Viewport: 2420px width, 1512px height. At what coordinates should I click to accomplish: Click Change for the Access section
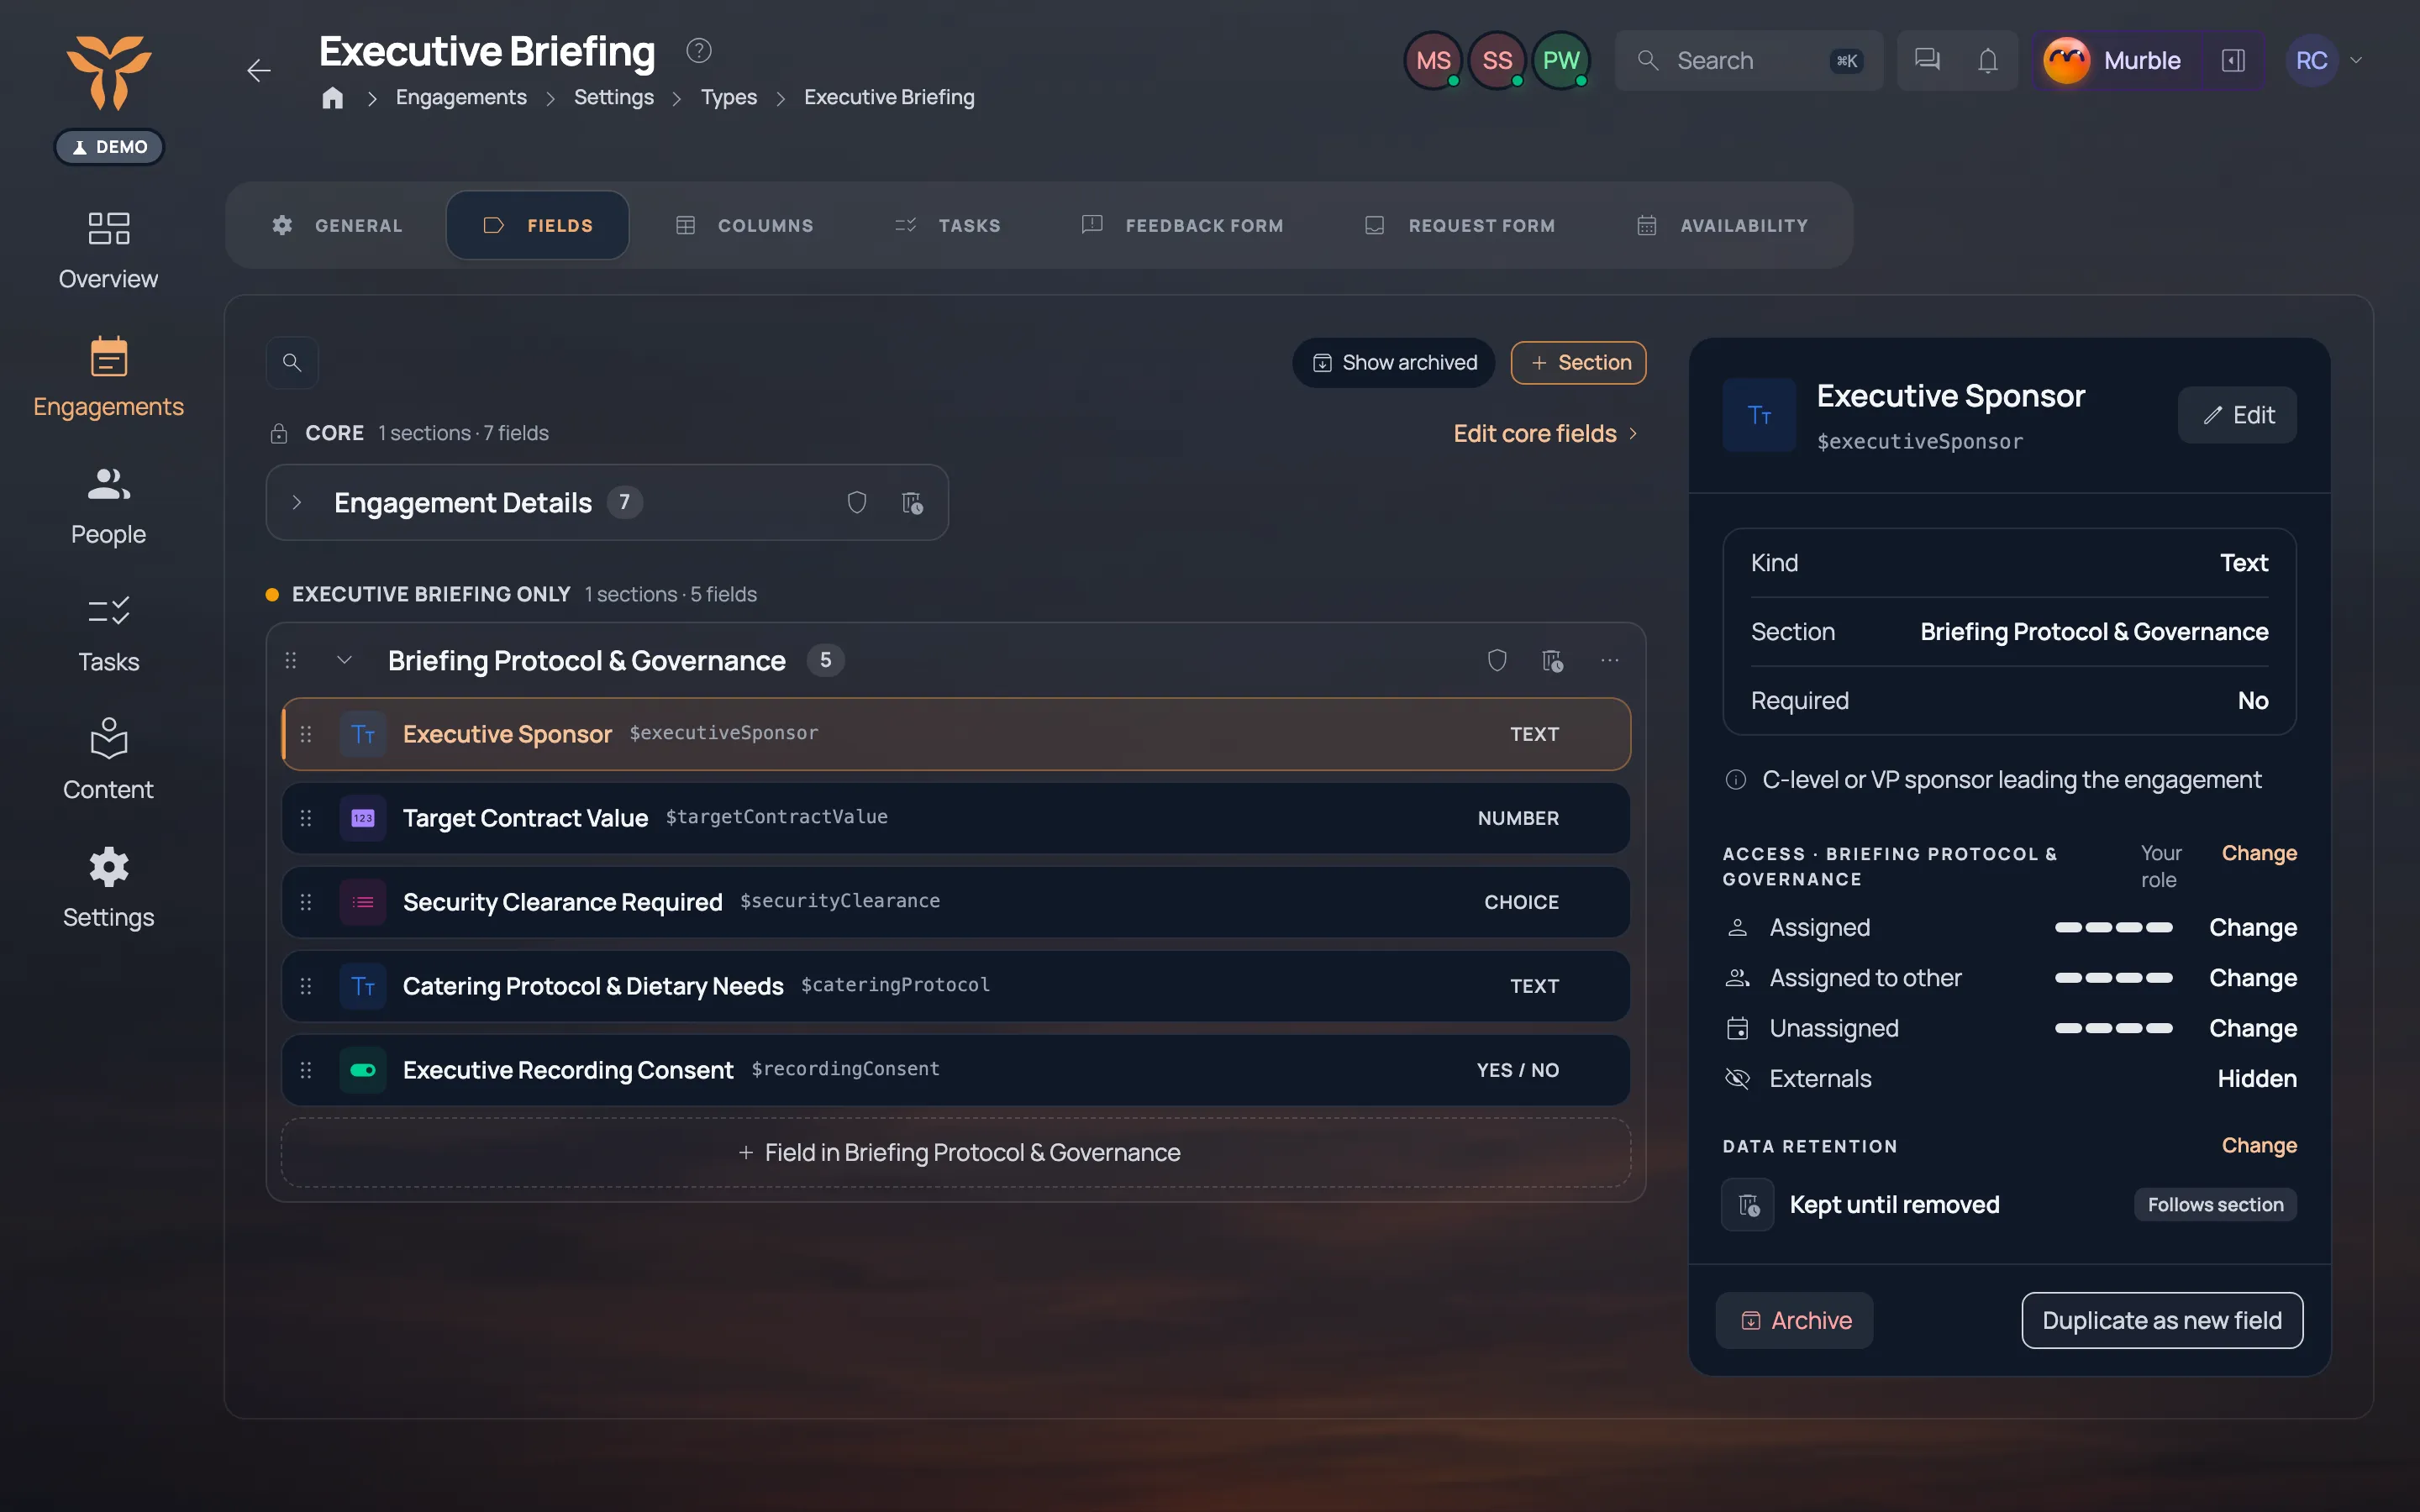2259,853
